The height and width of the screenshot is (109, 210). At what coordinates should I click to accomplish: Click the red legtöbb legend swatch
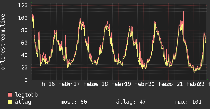pos(10,95)
